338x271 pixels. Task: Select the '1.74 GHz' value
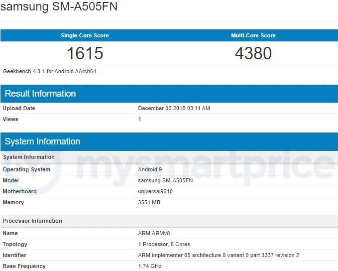150,266
